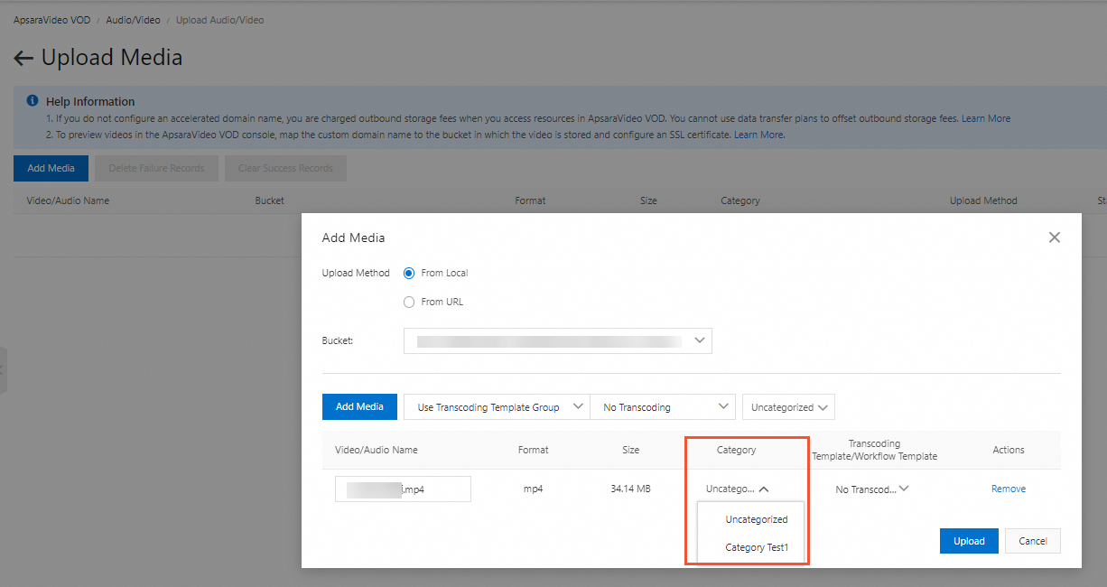Open the first Learn More link
This screenshot has height=587, width=1107.
(986, 118)
